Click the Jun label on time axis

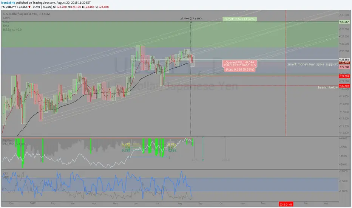pyautogui.click(x=136, y=203)
